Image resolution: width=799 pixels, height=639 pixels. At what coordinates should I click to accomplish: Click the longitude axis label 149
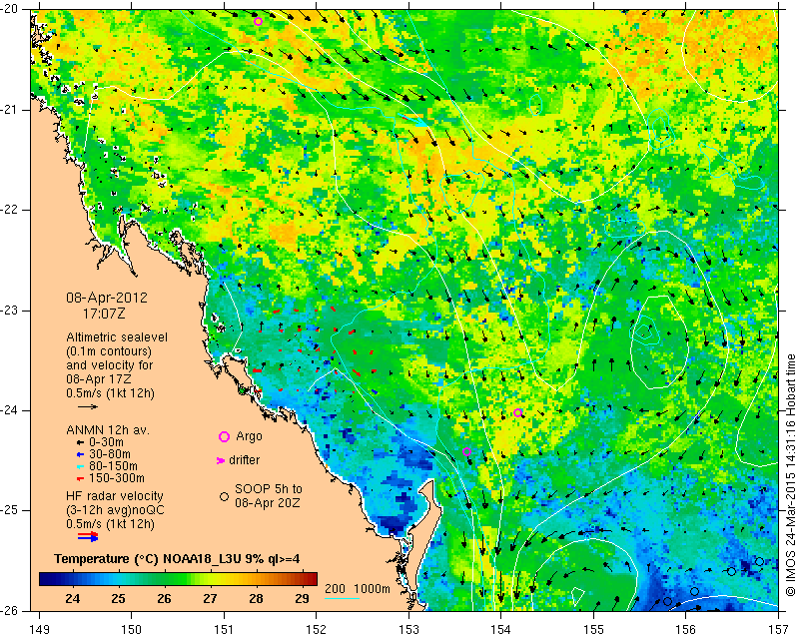40,629
